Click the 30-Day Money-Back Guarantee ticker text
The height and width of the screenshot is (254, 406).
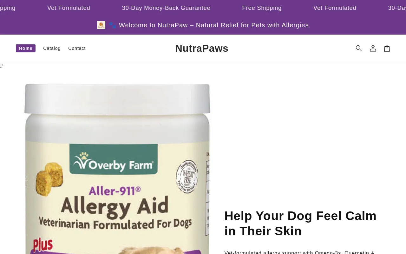tap(166, 8)
